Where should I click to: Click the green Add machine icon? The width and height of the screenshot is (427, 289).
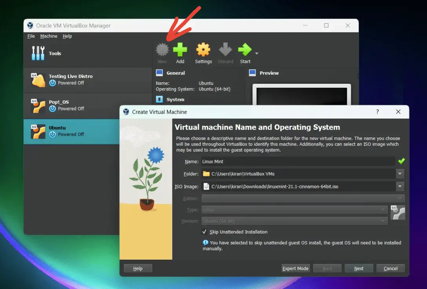[x=180, y=49]
